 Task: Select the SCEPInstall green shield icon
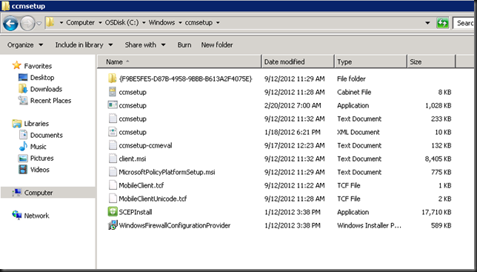(113, 212)
